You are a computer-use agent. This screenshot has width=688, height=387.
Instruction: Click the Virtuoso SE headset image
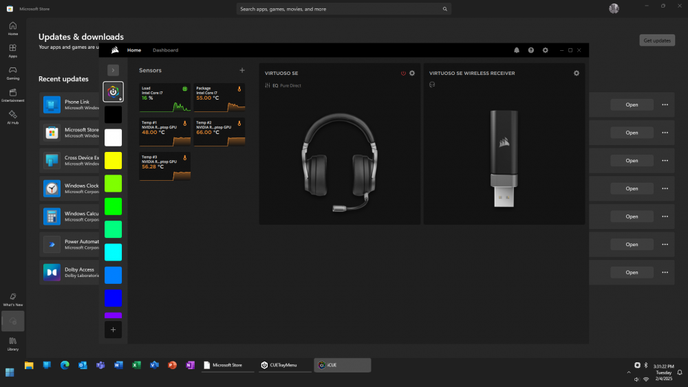click(x=340, y=162)
